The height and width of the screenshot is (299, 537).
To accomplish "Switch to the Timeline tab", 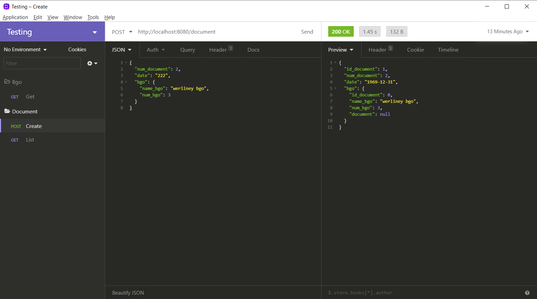I will click(448, 50).
